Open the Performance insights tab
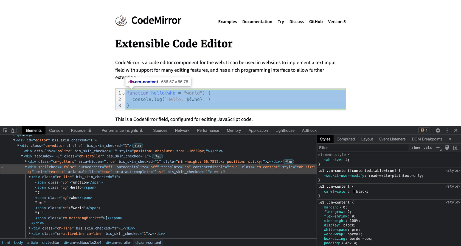Image resolution: width=461 pixels, height=246 pixels. pyautogui.click(x=122, y=130)
